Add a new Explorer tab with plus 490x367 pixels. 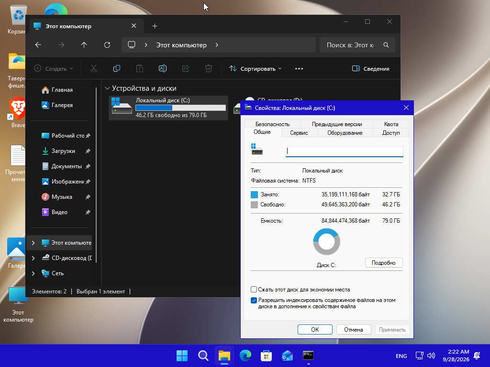click(155, 26)
